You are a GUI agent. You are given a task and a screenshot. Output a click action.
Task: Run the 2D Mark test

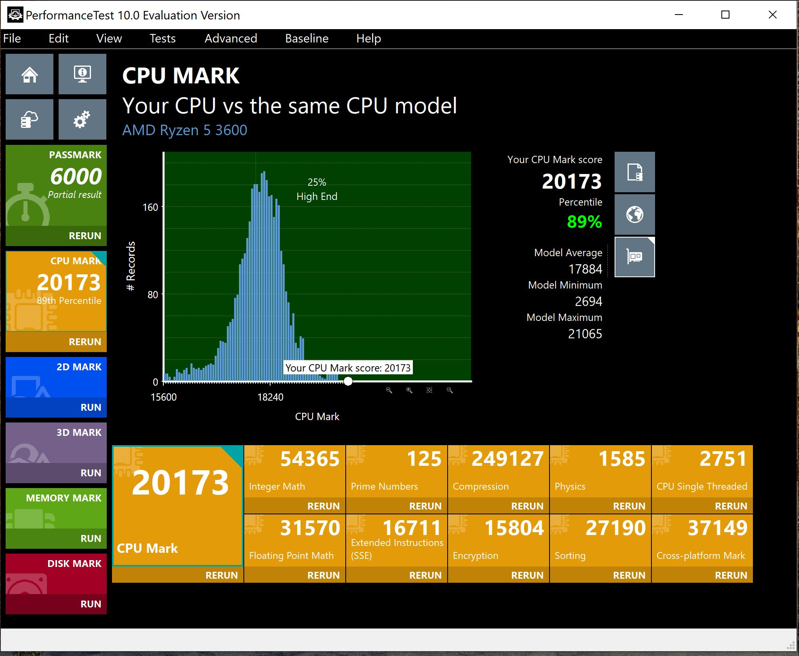point(91,408)
